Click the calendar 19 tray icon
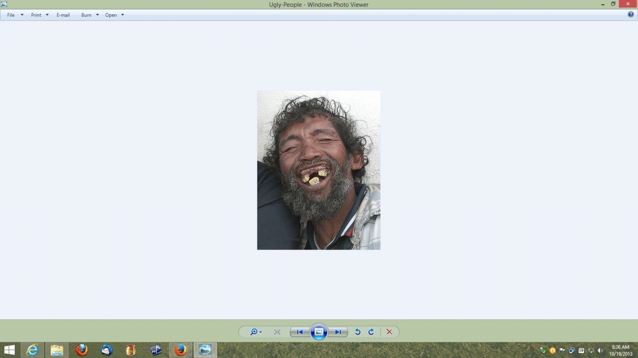Screen dimensions: 638x358 pyautogui.click(x=581, y=350)
